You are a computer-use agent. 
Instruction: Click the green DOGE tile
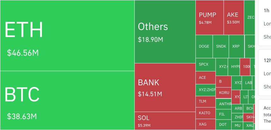(204, 46)
